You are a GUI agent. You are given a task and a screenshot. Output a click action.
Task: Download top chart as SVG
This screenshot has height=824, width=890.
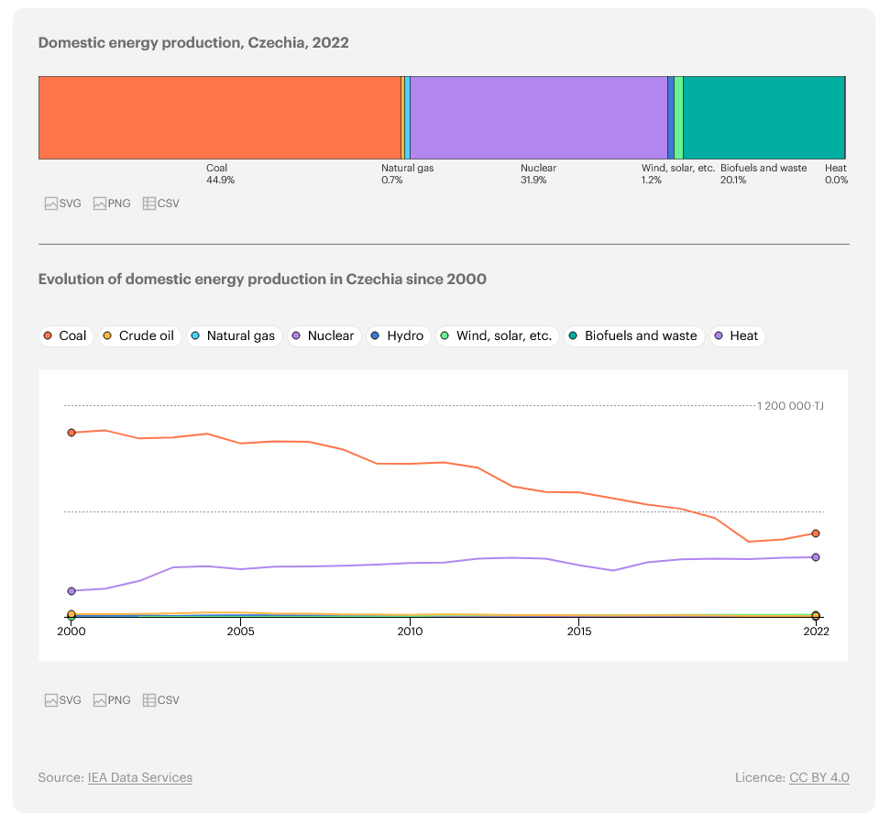pos(63,203)
